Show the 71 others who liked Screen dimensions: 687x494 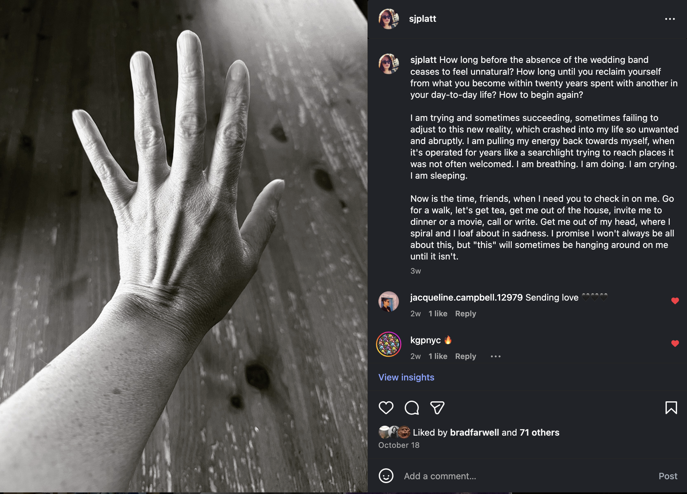point(540,432)
